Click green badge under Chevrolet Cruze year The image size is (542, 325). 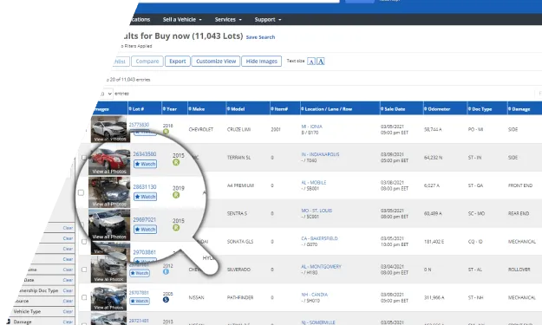(166, 132)
